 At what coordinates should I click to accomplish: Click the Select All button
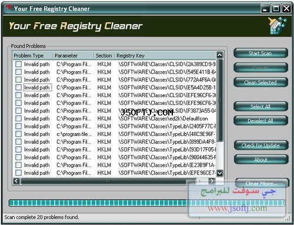coord(260,107)
